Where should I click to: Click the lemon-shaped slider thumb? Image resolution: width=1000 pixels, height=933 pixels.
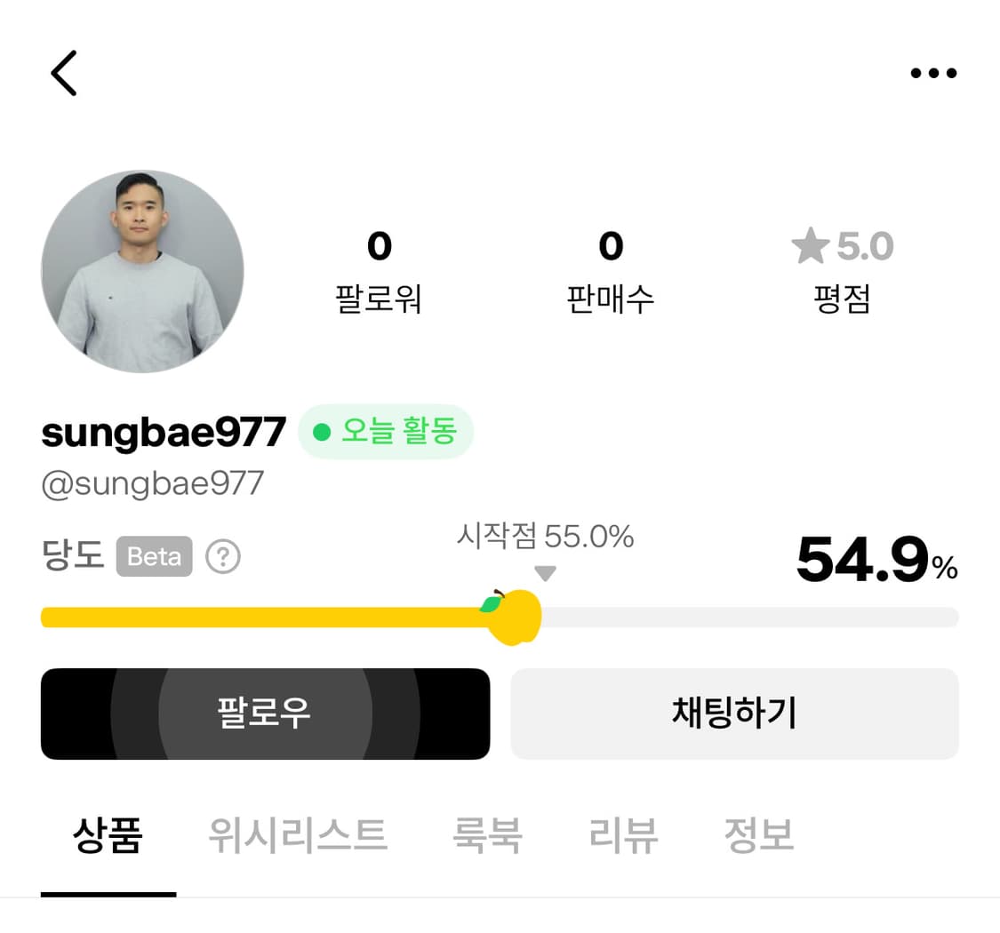tap(514, 615)
